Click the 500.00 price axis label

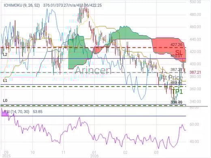click(195, 2)
